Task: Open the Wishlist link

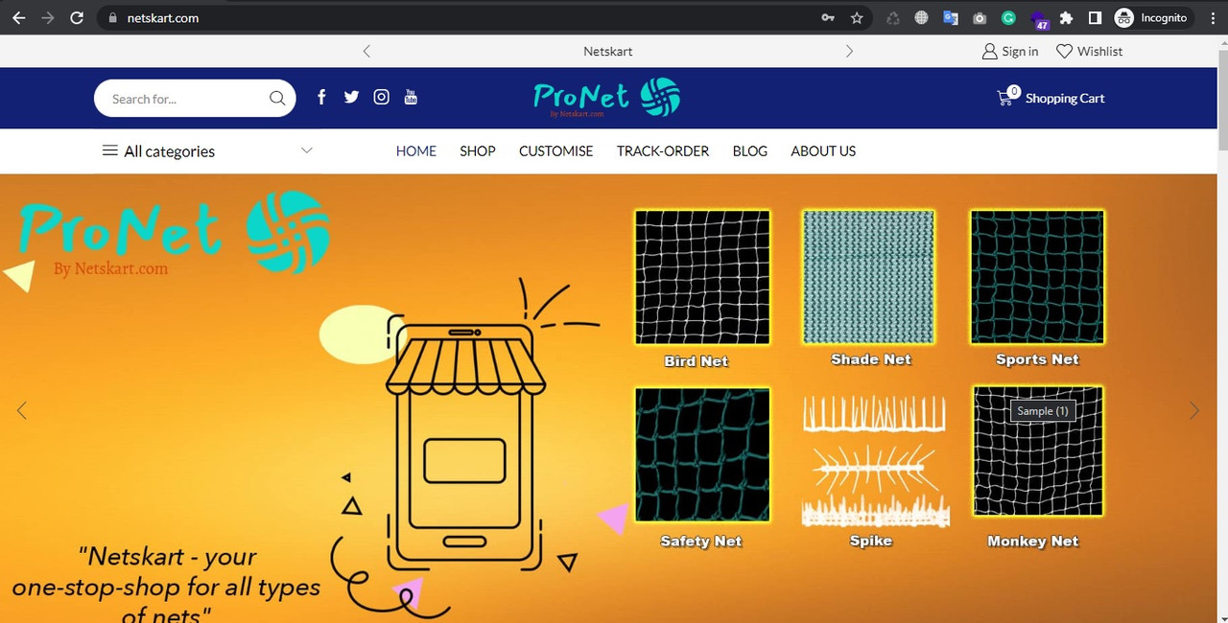Action: 1089,52
